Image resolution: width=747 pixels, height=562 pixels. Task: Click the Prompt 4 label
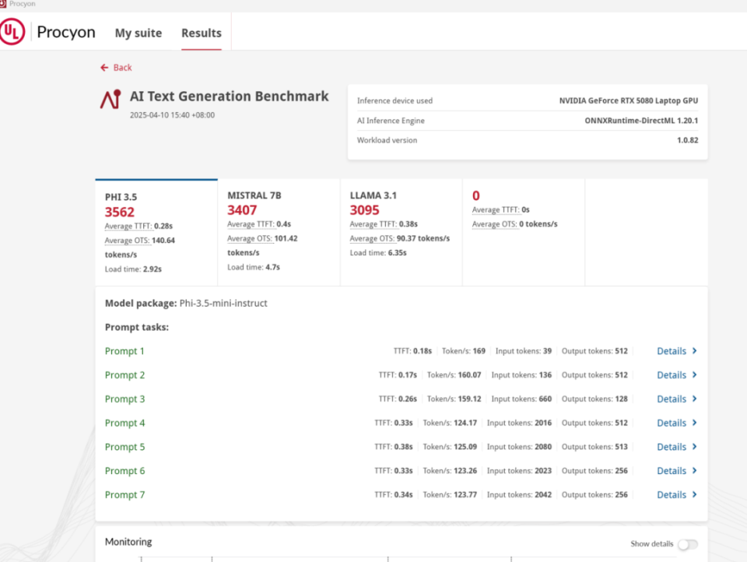(124, 423)
